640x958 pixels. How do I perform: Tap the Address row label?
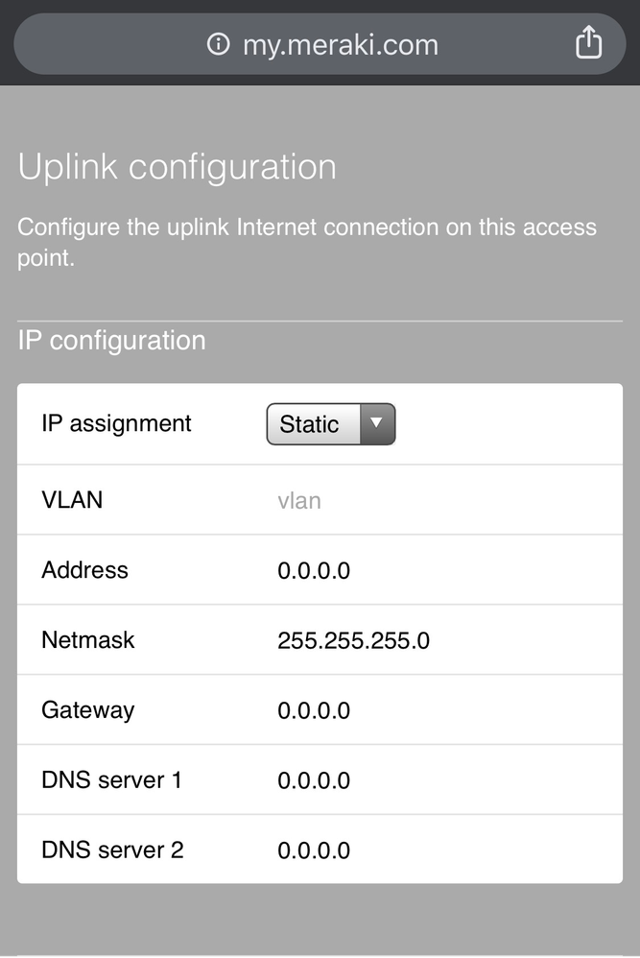[84, 570]
